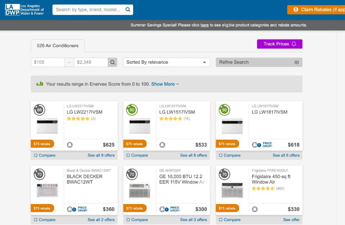The width and height of the screenshot is (345, 225).
Task: Check Compare for LG LW1817IVSM
Action: coord(220,155)
